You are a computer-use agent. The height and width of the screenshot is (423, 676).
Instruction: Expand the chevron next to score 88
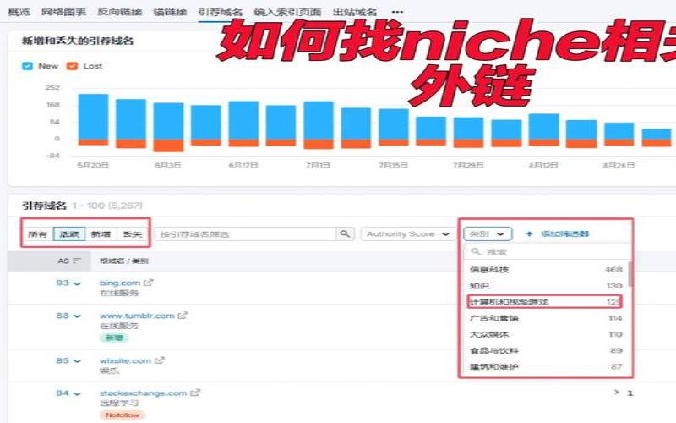tap(77, 316)
